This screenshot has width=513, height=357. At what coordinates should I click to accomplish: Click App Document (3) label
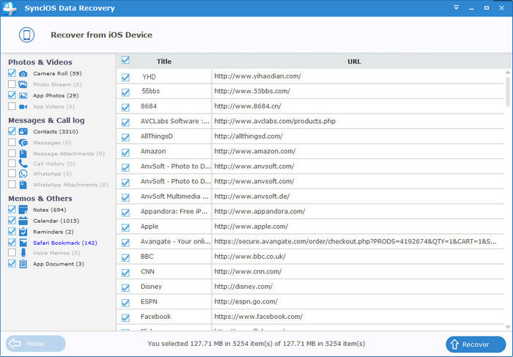[x=59, y=264]
